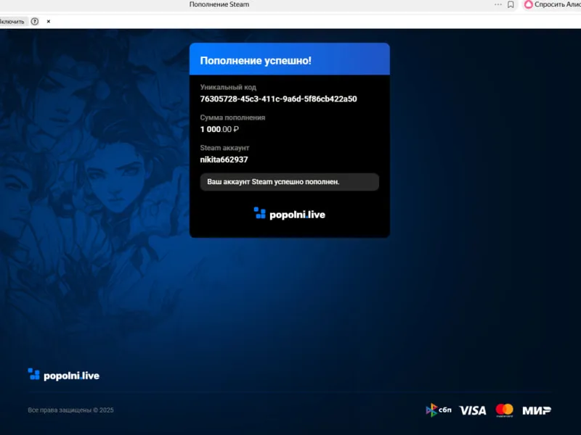The height and width of the screenshot is (435, 581).
Task: Click the Steam account name nikita662937
Action: pos(224,159)
